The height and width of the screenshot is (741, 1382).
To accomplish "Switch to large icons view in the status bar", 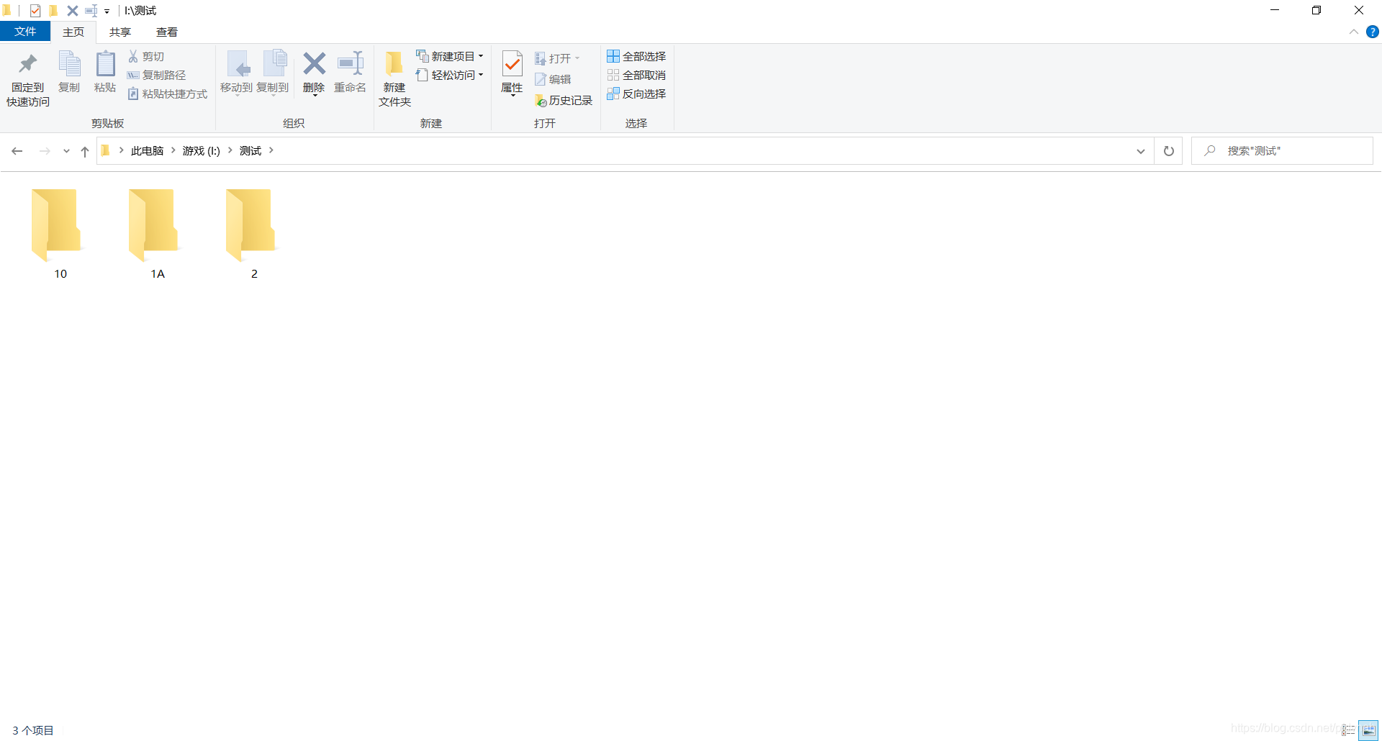I will [x=1368, y=730].
